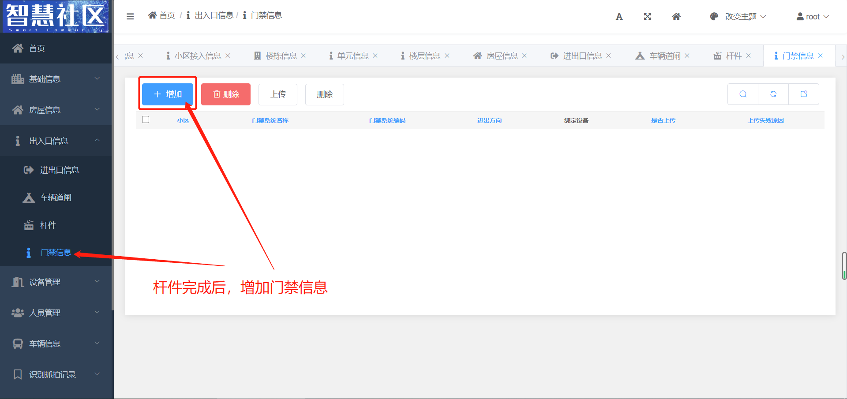Close the 杆件 tab with its X
This screenshot has width=847, height=399.
click(748, 56)
